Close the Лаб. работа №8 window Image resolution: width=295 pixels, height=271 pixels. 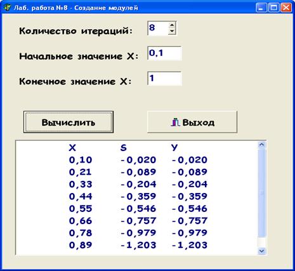click(286, 8)
